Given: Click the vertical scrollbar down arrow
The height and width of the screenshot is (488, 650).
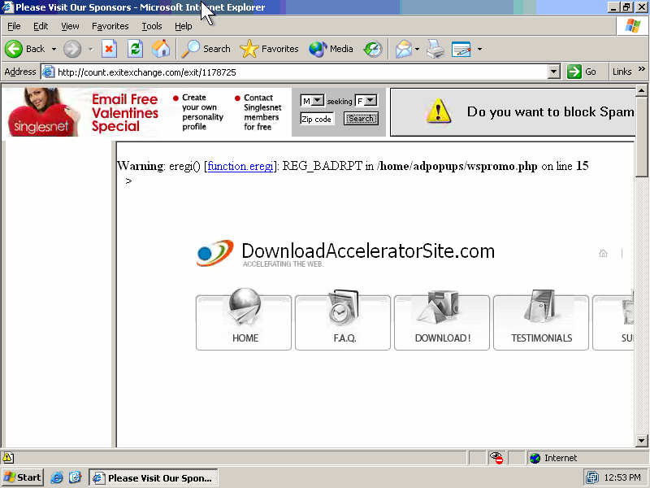Looking at the screenshot, I should [641, 441].
